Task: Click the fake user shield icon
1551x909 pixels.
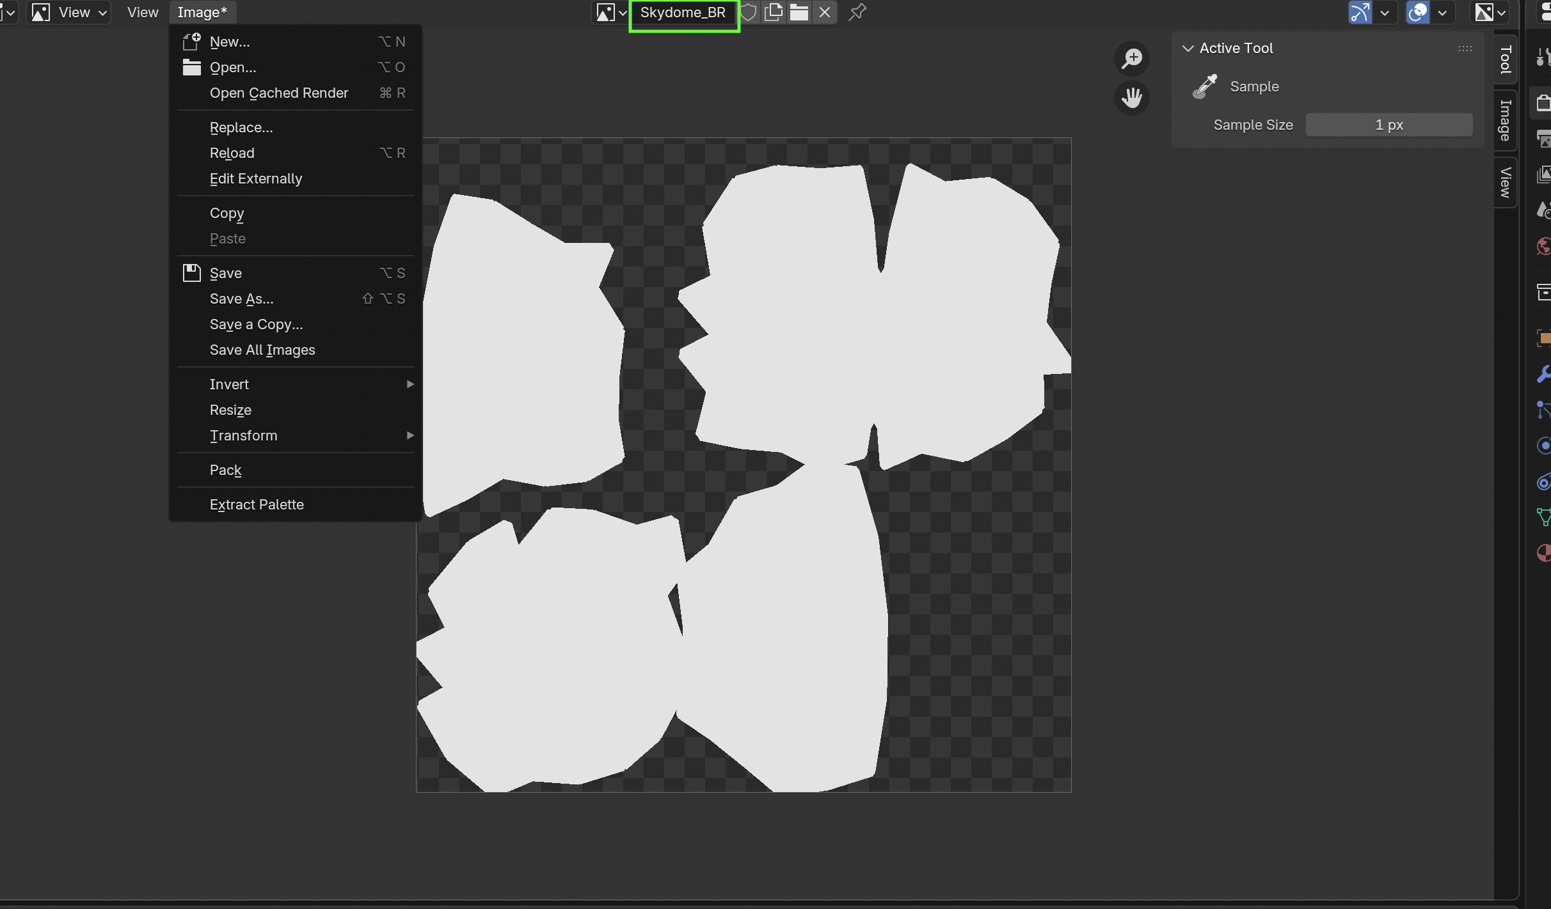Action: 749,12
